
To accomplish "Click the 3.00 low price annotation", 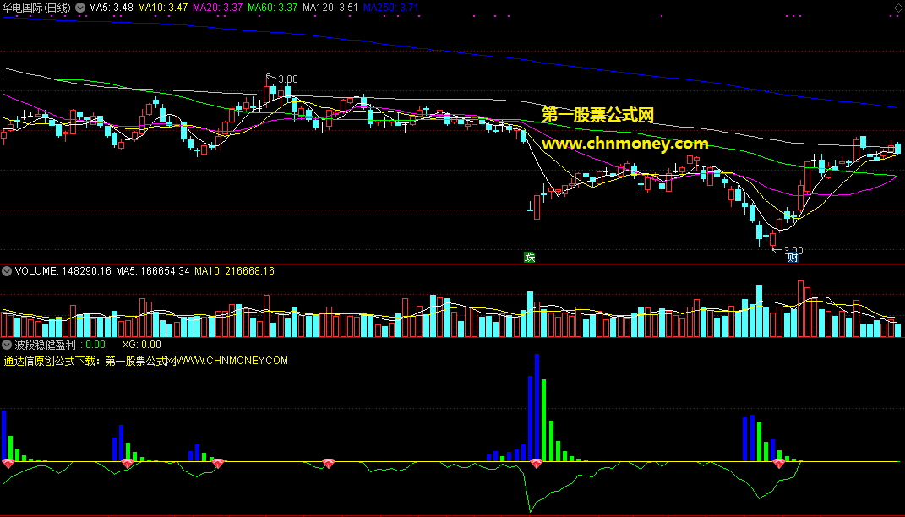I will coord(793,250).
